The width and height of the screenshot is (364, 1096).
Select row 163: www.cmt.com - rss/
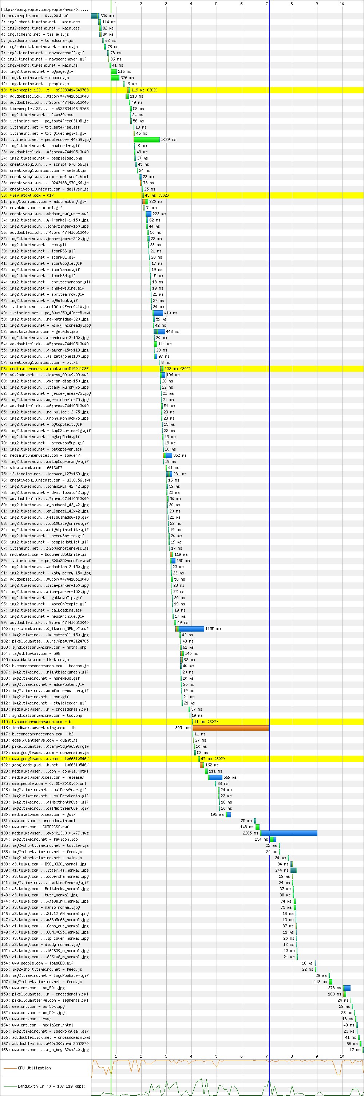tap(182, 1019)
